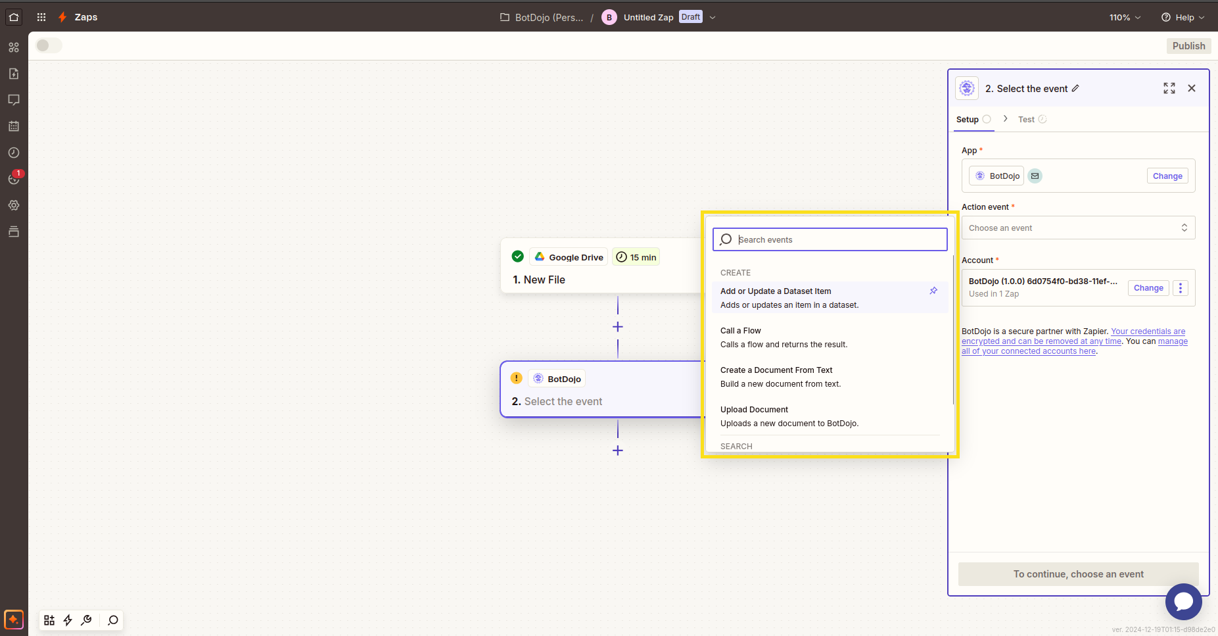
Task: Click the wrench icon in bottom toolbar
Action: click(x=86, y=620)
